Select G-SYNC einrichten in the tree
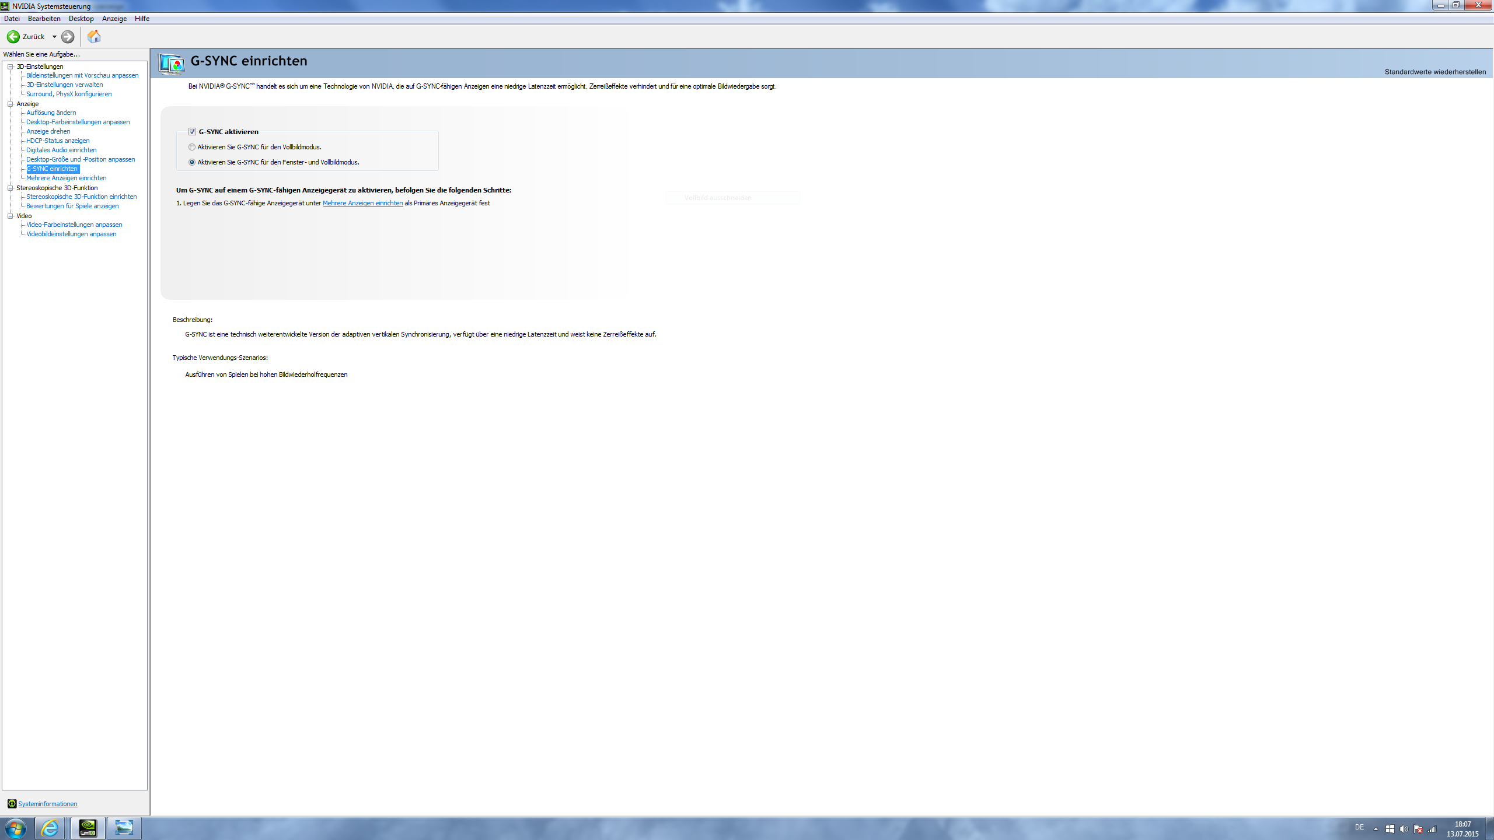The width and height of the screenshot is (1494, 840). 53,169
